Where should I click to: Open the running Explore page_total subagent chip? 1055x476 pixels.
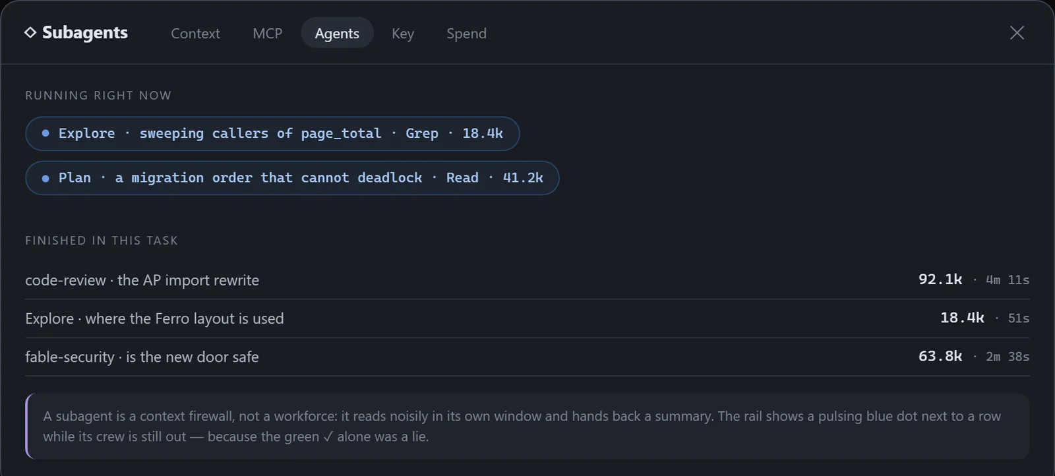[272, 133]
